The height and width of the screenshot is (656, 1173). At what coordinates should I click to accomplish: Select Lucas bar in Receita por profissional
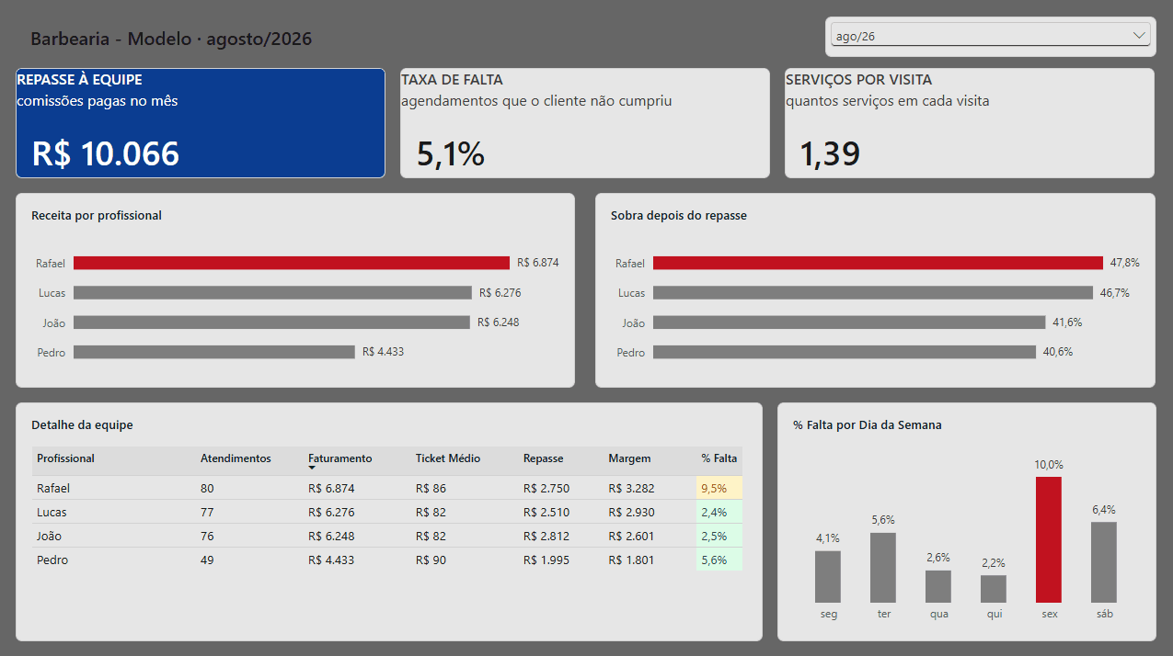click(x=272, y=293)
